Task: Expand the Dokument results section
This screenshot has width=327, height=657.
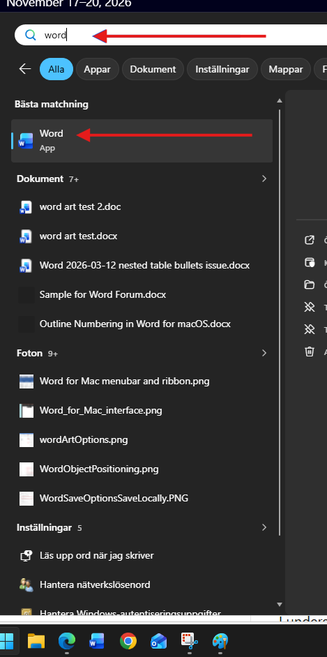Action: click(264, 179)
